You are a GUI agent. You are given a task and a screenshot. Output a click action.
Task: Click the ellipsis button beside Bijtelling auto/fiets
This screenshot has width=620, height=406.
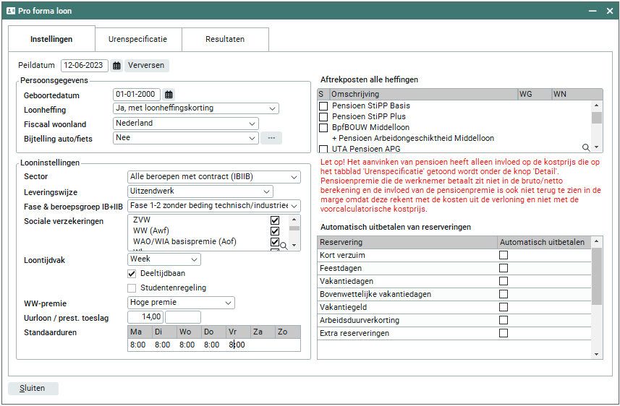[x=271, y=138]
